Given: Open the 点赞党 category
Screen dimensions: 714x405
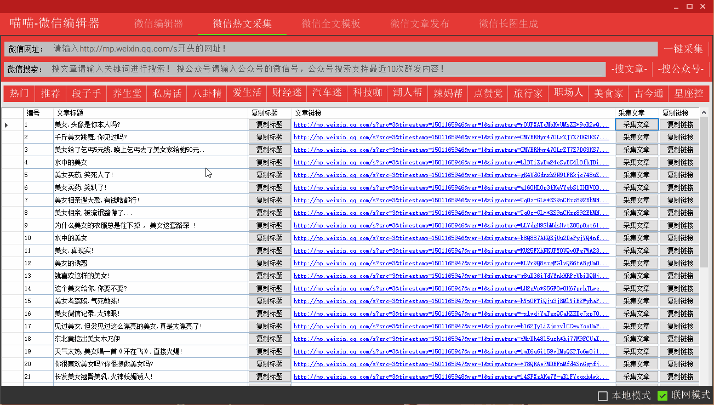Looking at the screenshot, I should click(488, 93).
